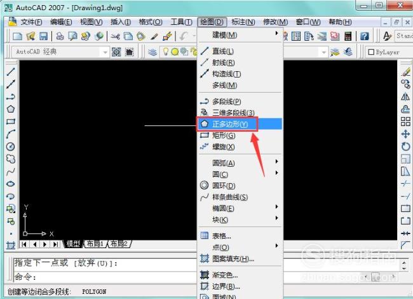Click the Undo arrow icon

click(x=184, y=36)
